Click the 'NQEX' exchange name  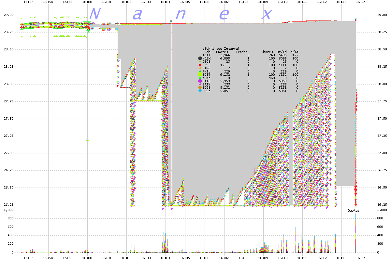click(207, 58)
